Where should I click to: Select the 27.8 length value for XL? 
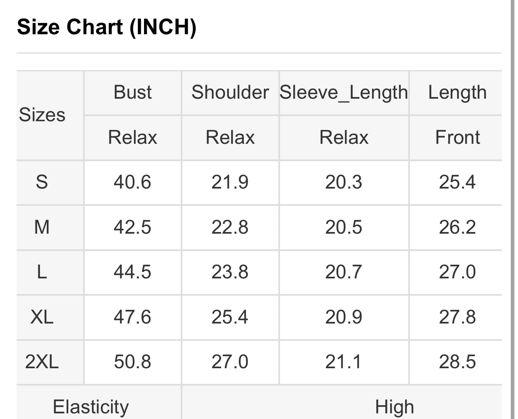coord(457,317)
